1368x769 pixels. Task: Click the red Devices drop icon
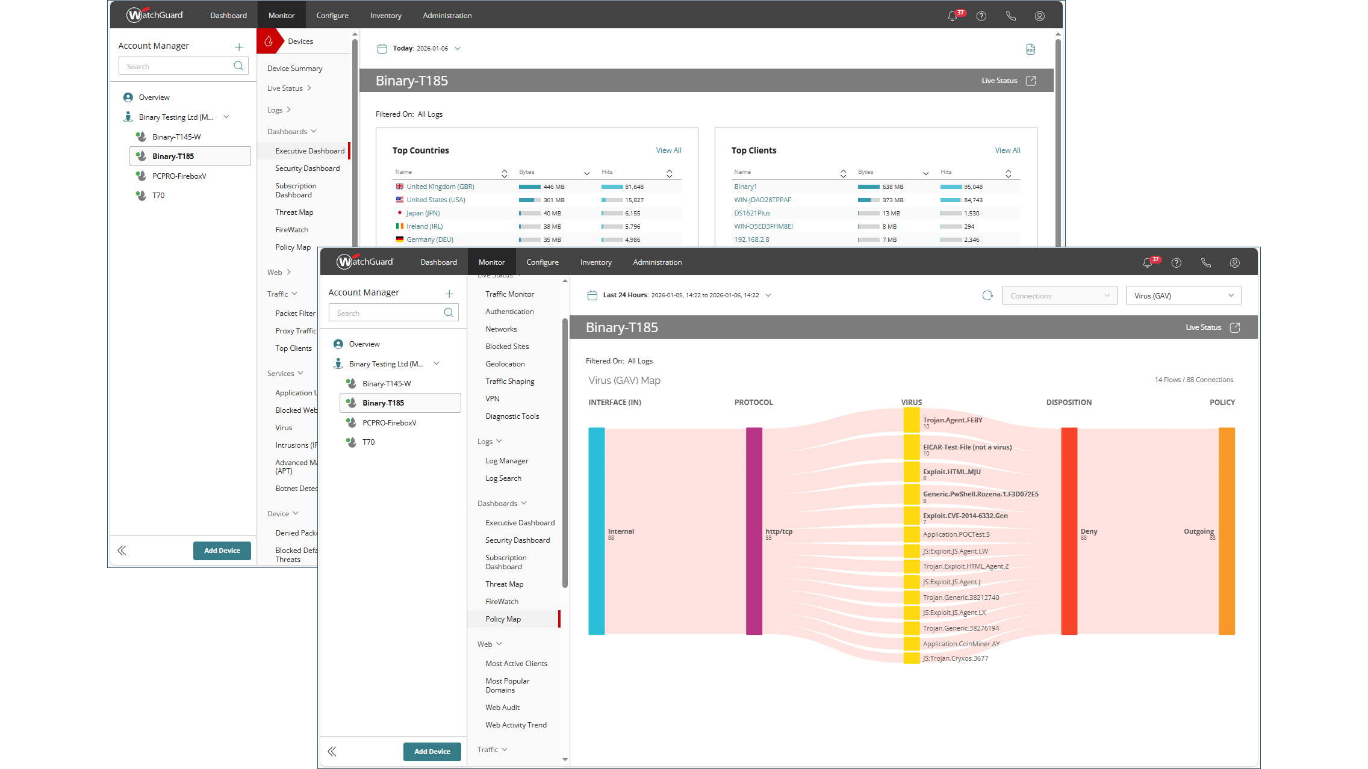270,41
